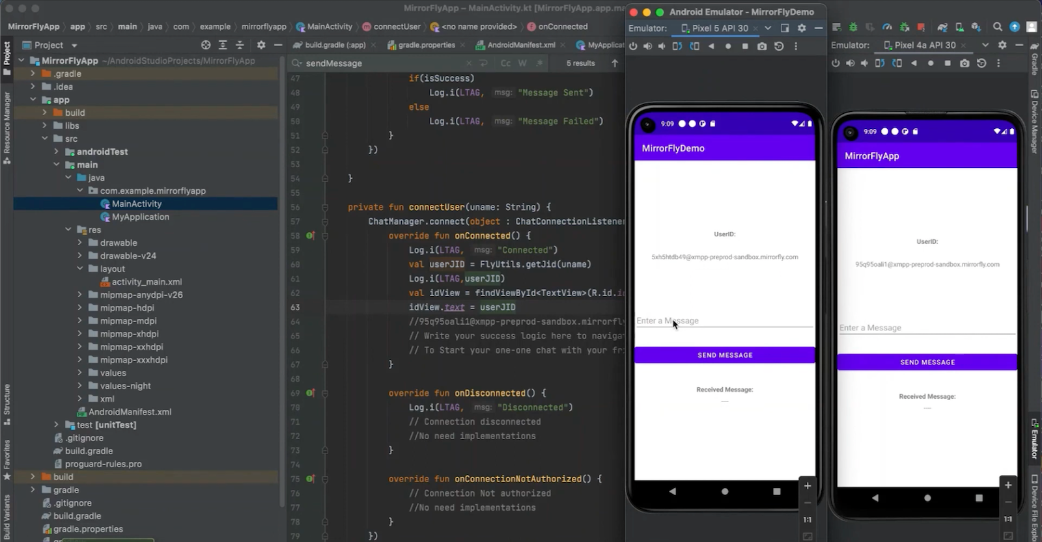Expand the drawable folder
Viewport: 1042px width, 542px height.
click(79, 243)
